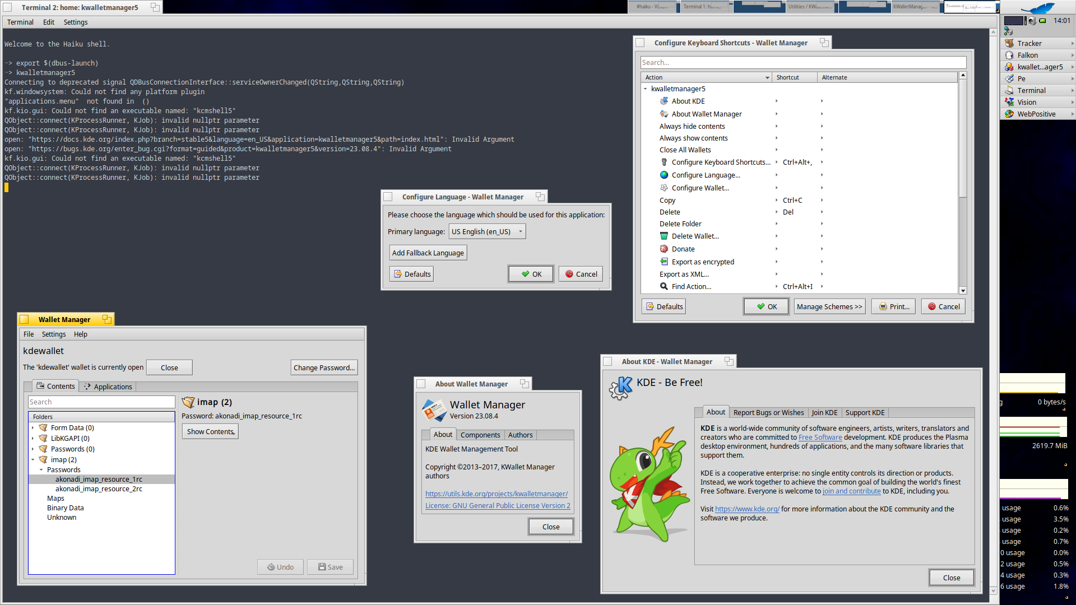The image size is (1076, 605).
Task: Click the KDE gear logo in About KDE
Action: coord(621,388)
